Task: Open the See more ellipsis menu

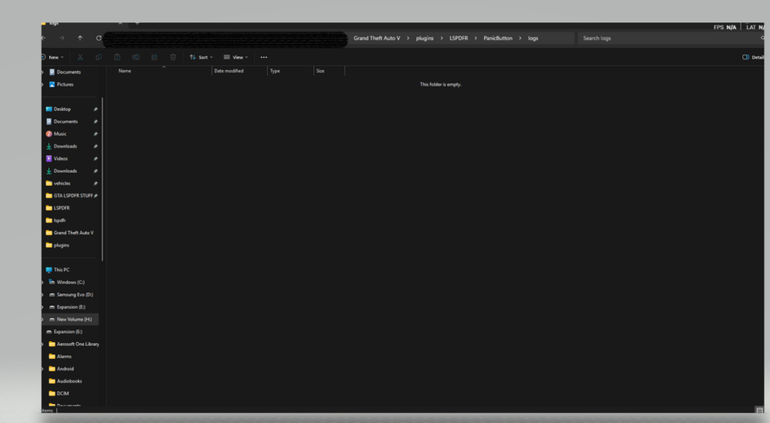Action: [263, 57]
